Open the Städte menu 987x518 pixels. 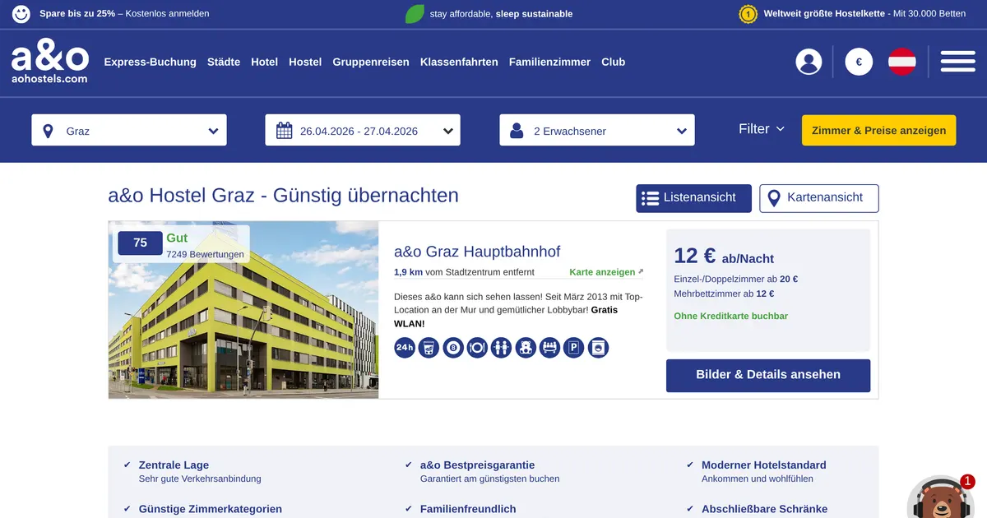pyautogui.click(x=224, y=62)
